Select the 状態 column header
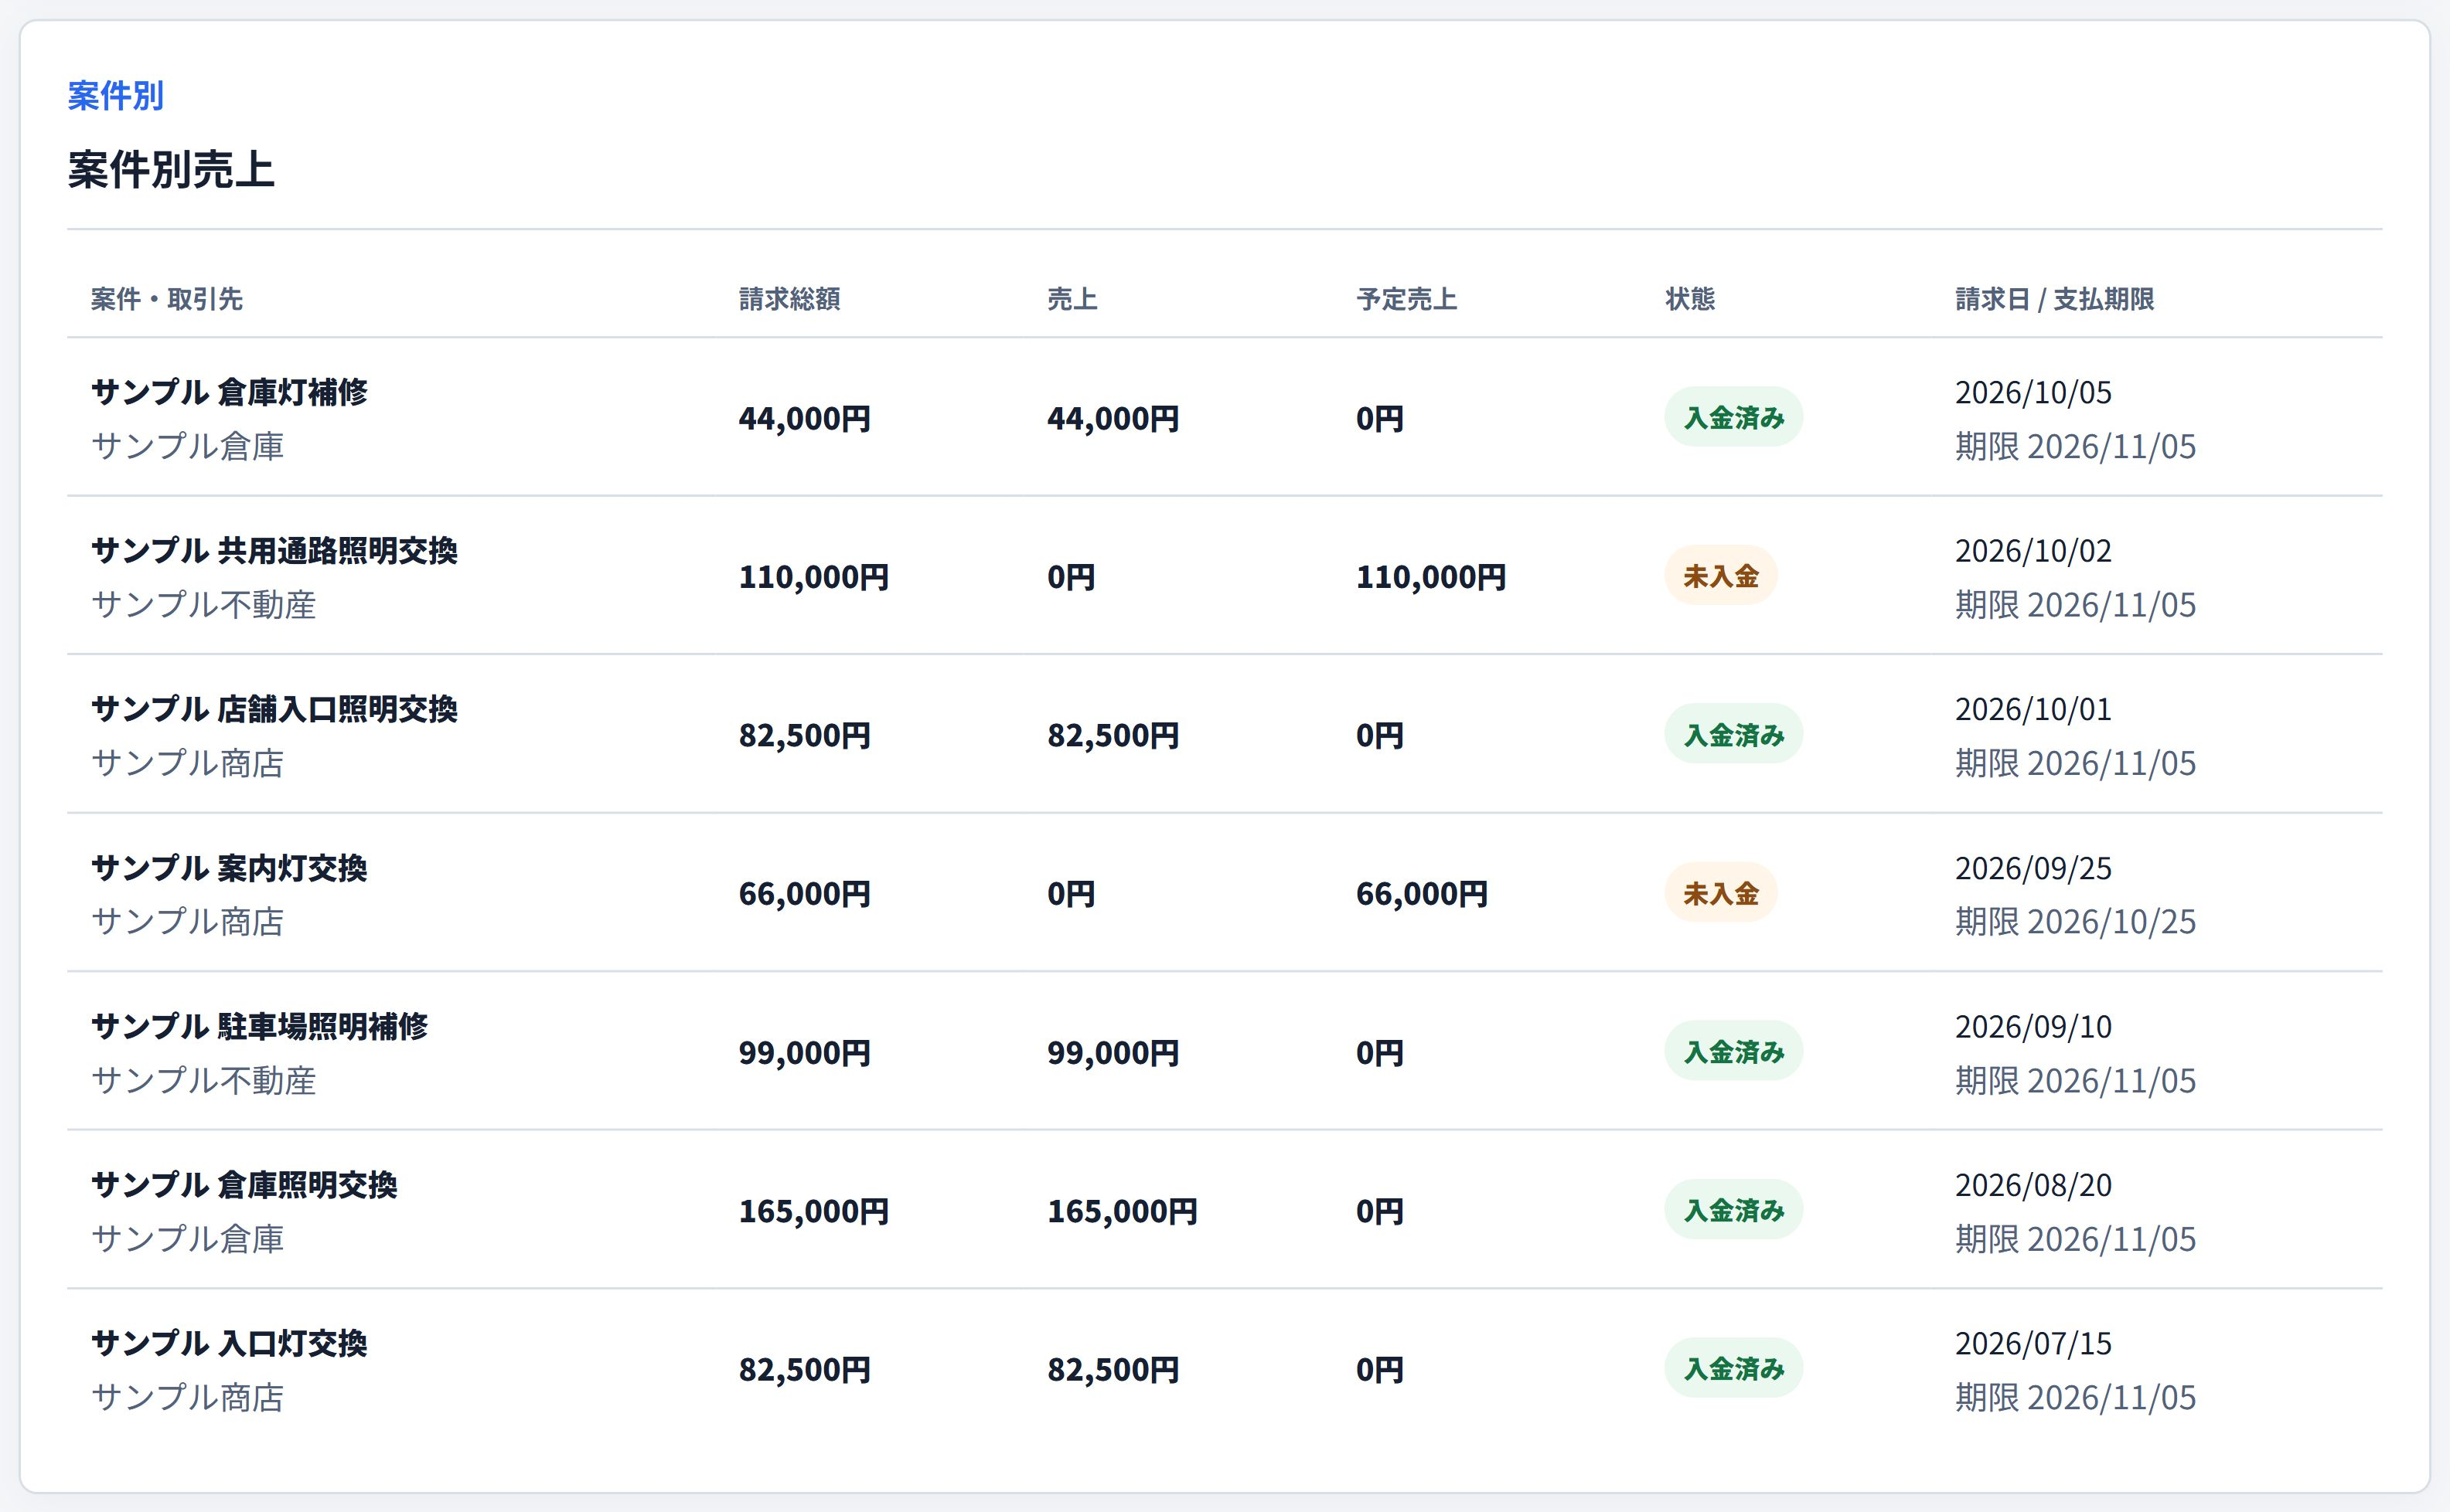This screenshot has height=1512, width=2450. (1690, 299)
